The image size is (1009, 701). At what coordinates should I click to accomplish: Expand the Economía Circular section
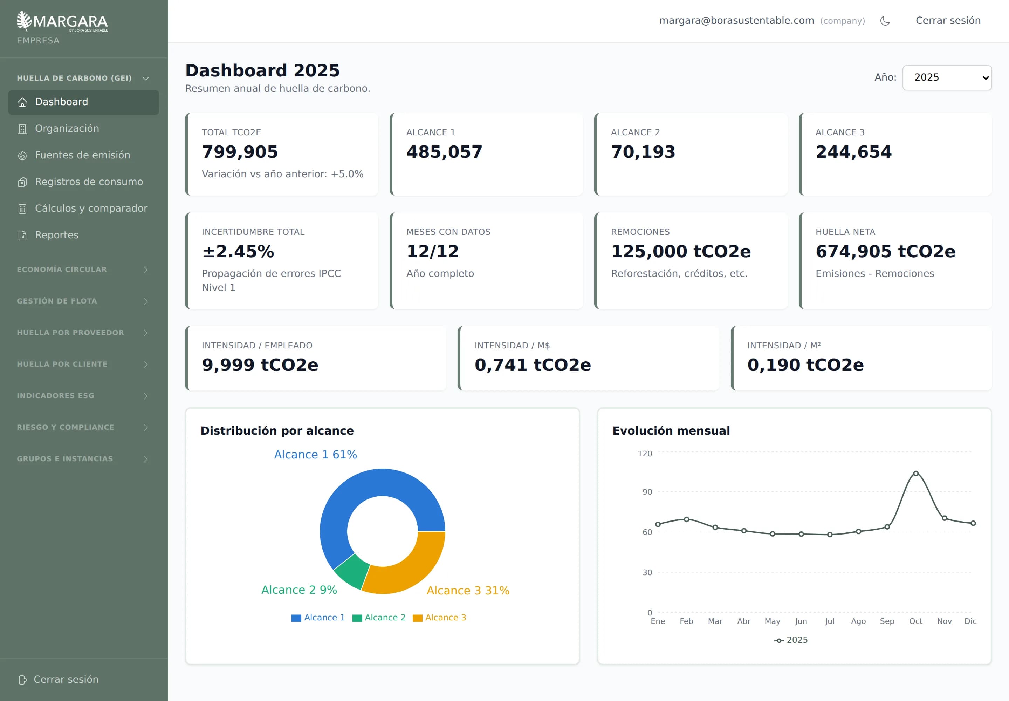pos(83,270)
